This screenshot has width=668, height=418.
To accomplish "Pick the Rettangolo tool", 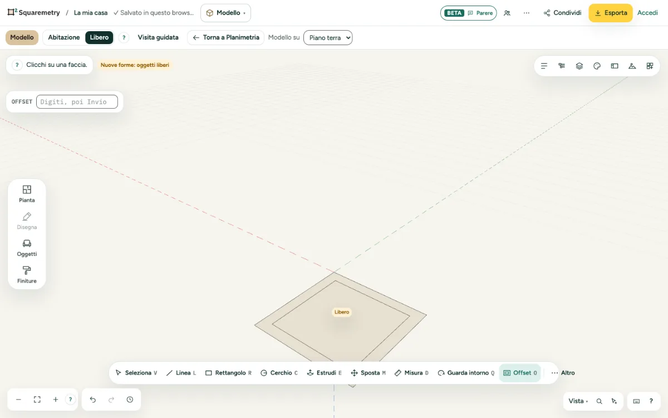I will pyautogui.click(x=229, y=373).
